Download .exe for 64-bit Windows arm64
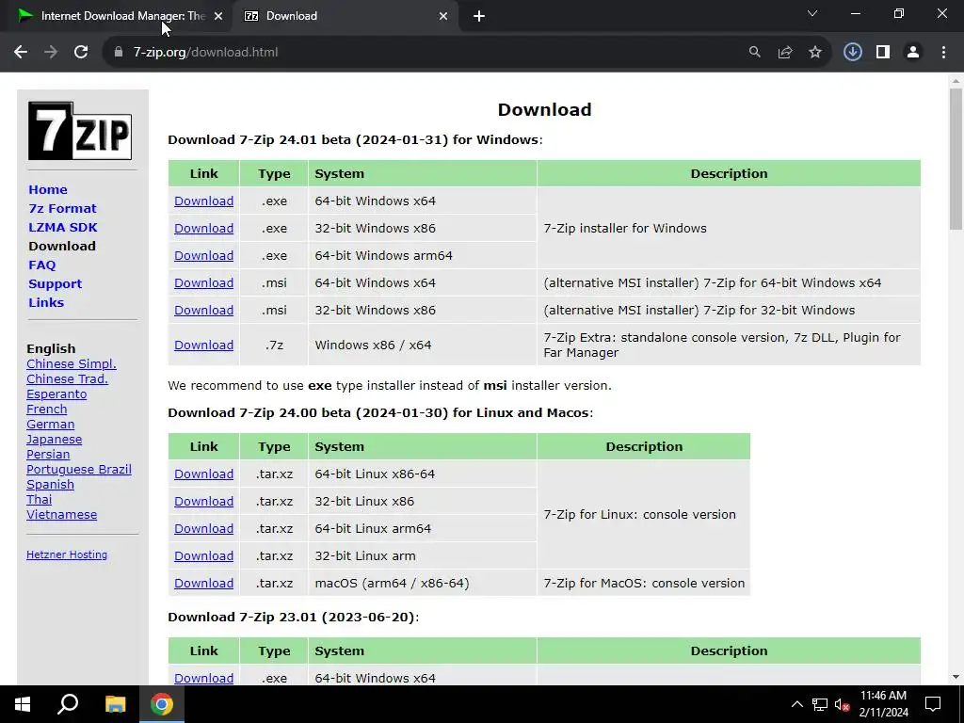This screenshot has height=723, width=964. pos(203,256)
